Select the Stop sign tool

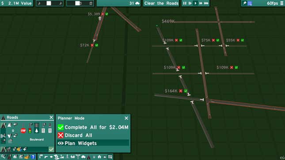coord(23,130)
